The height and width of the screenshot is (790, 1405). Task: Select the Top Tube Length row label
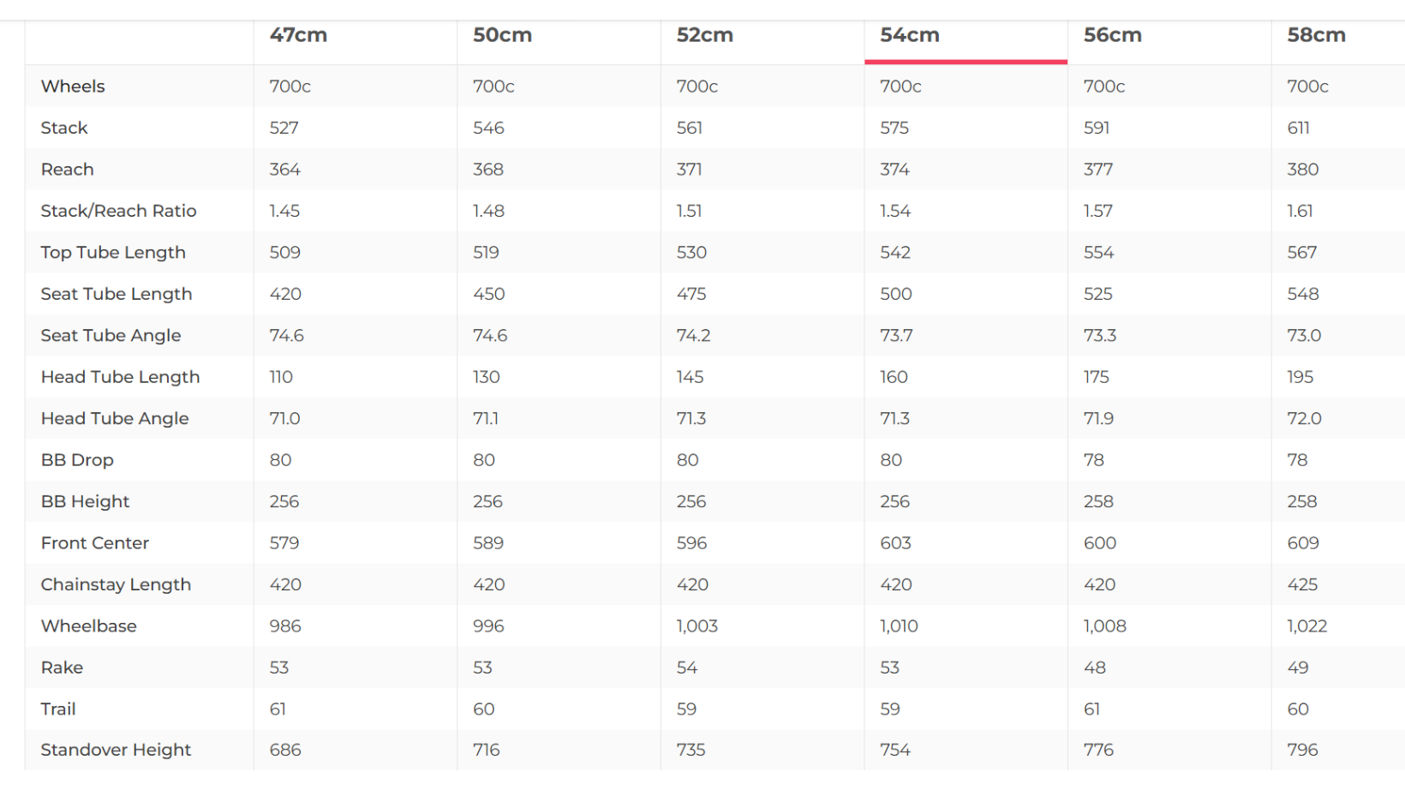click(113, 253)
